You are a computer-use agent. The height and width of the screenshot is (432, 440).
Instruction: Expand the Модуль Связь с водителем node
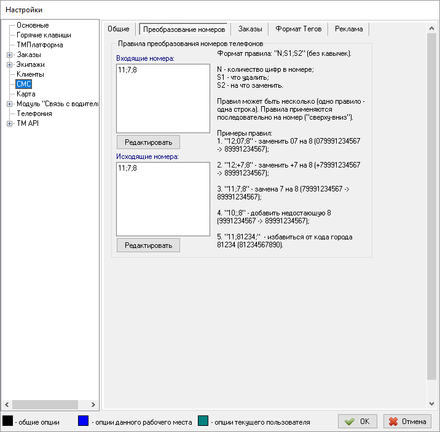pyautogui.click(x=9, y=104)
